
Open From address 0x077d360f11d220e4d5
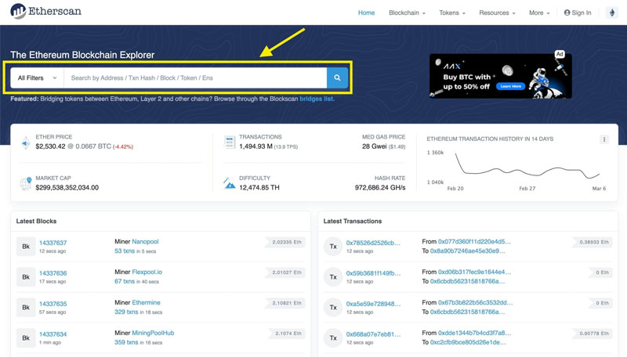click(x=474, y=242)
